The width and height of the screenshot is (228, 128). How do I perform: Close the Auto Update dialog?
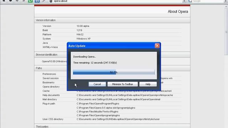click(157, 46)
